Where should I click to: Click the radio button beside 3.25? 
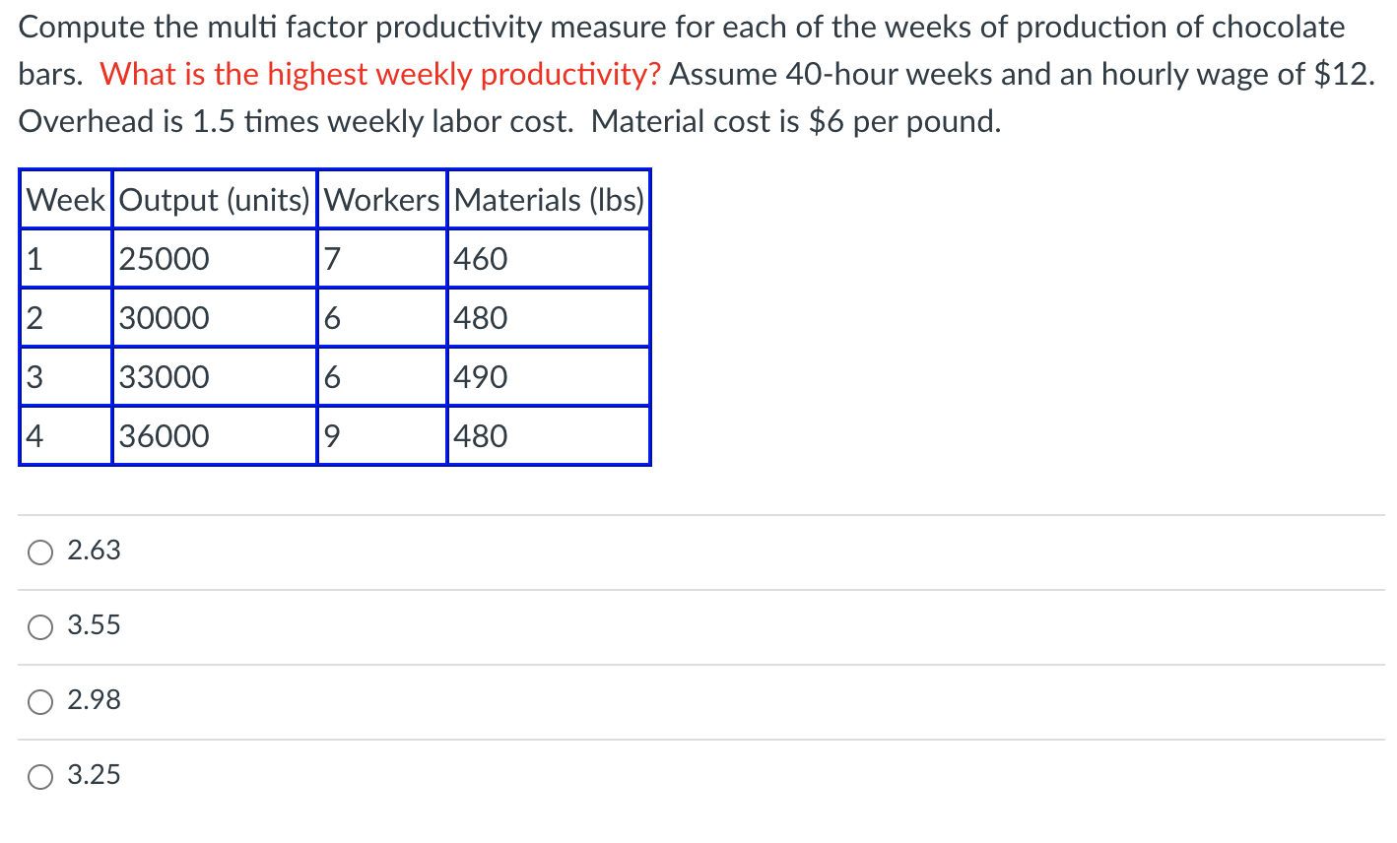[x=40, y=775]
